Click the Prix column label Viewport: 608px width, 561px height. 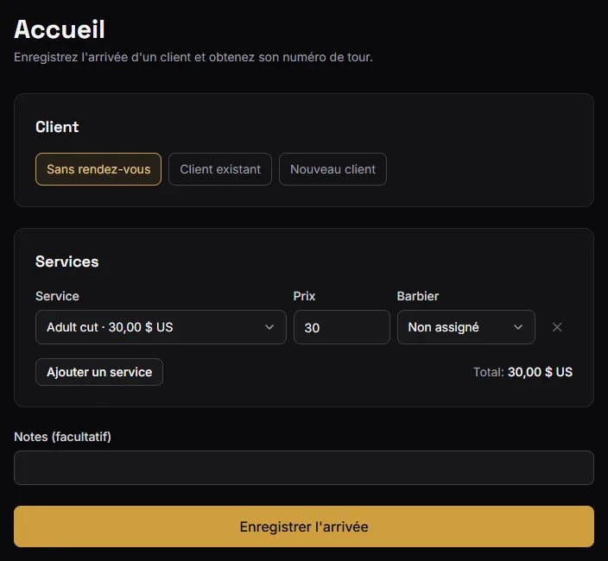pos(304,296)
